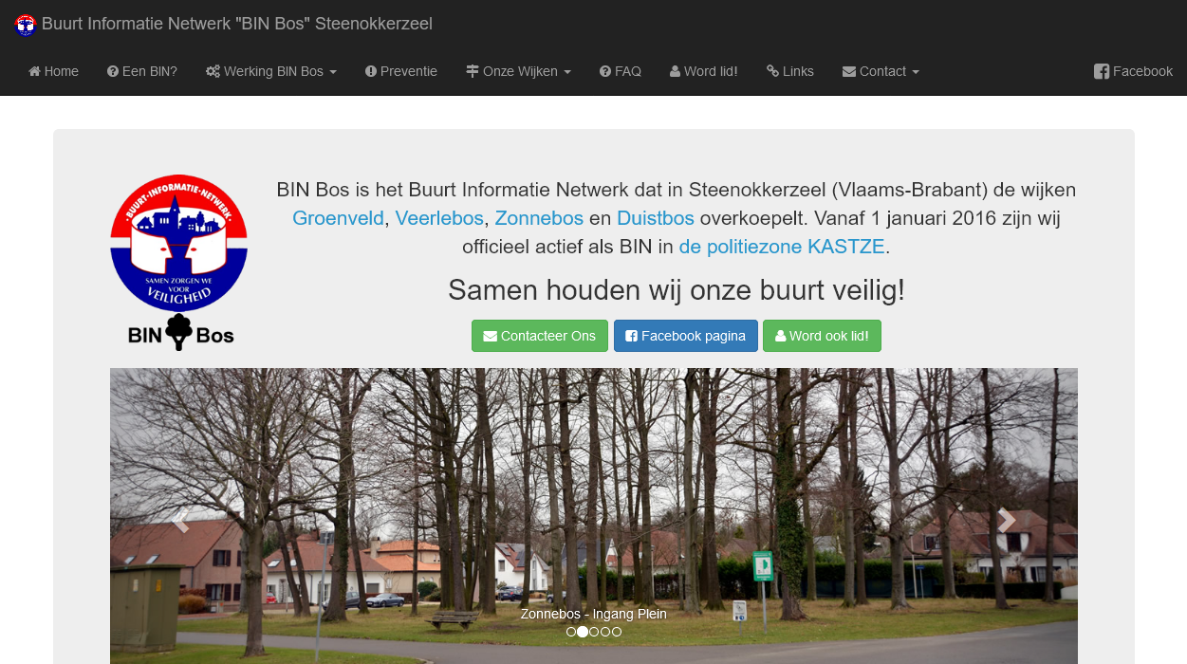Open the Preventie page
This screenshot has height=664, width=1187.
[x=401, y=71]
